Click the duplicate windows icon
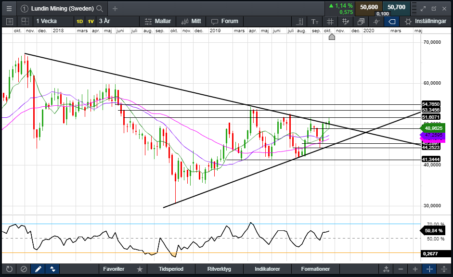 361,21
